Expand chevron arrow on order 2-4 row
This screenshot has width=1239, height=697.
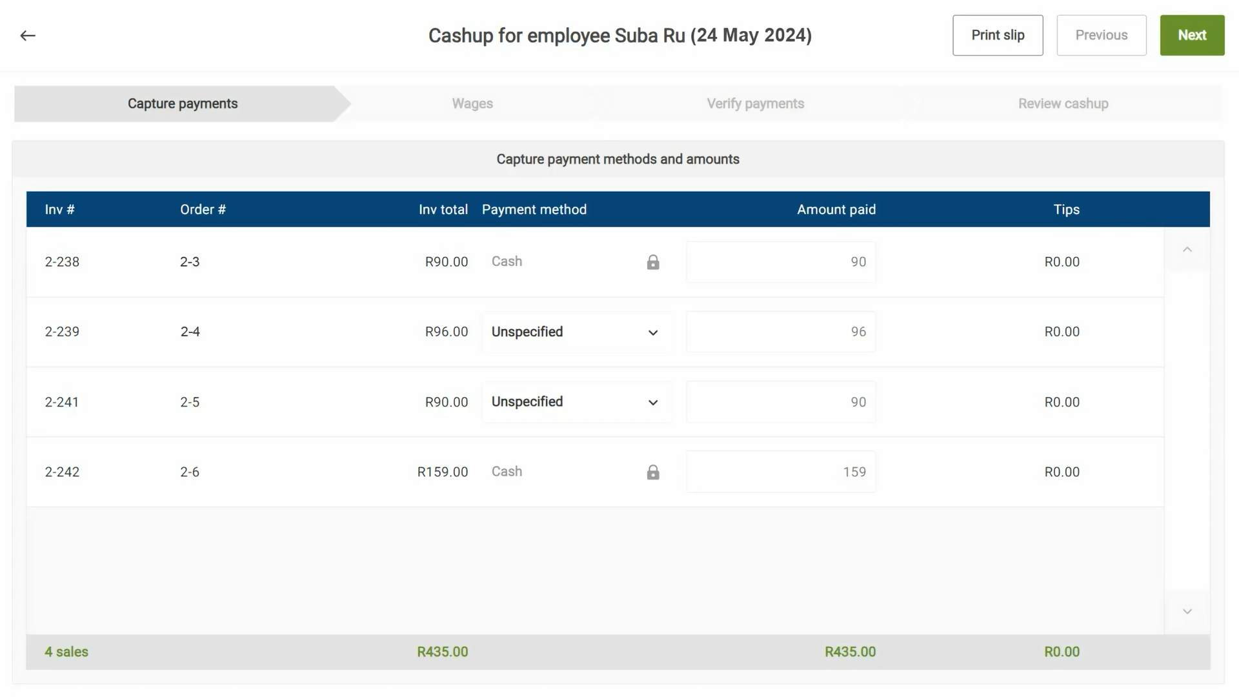click(x=653, y=333)
